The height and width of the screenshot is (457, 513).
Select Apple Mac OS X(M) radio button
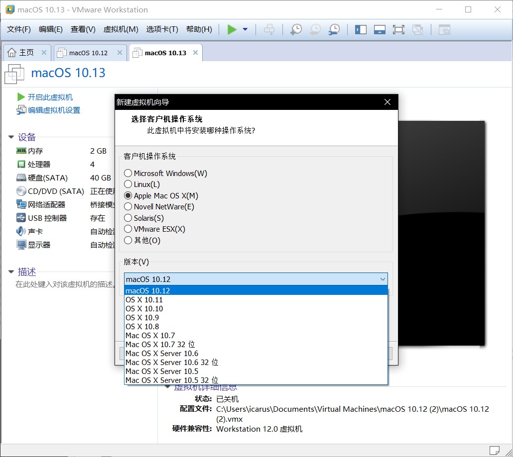128,195
